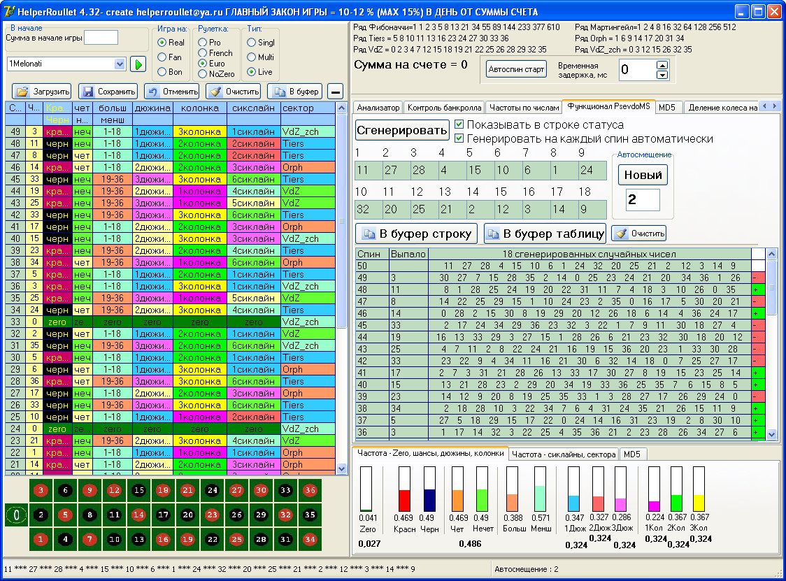Open the Частота - сиклайны, сектора tab
The image size is (786, 581).
563,454
